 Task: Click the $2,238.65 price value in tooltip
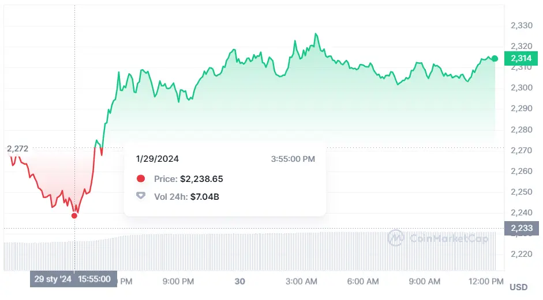(201, 179)
